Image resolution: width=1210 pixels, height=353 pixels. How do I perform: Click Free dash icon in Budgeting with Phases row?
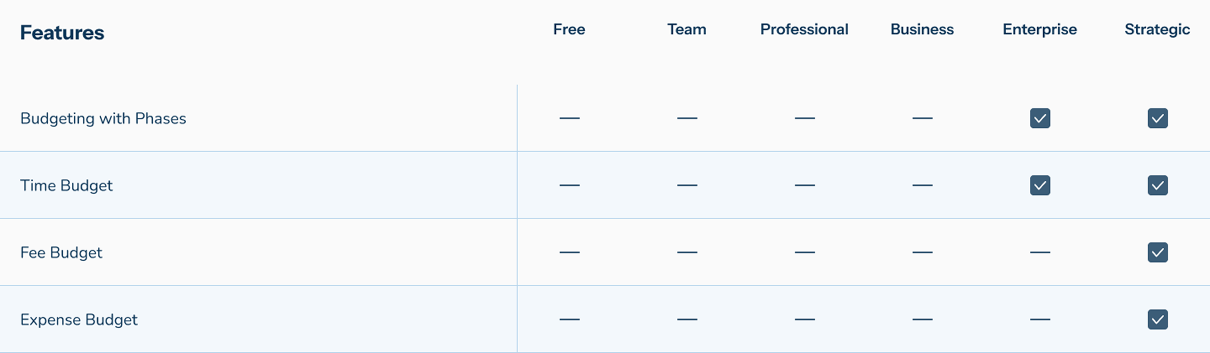pyautogui.click(x=570, y=118)
